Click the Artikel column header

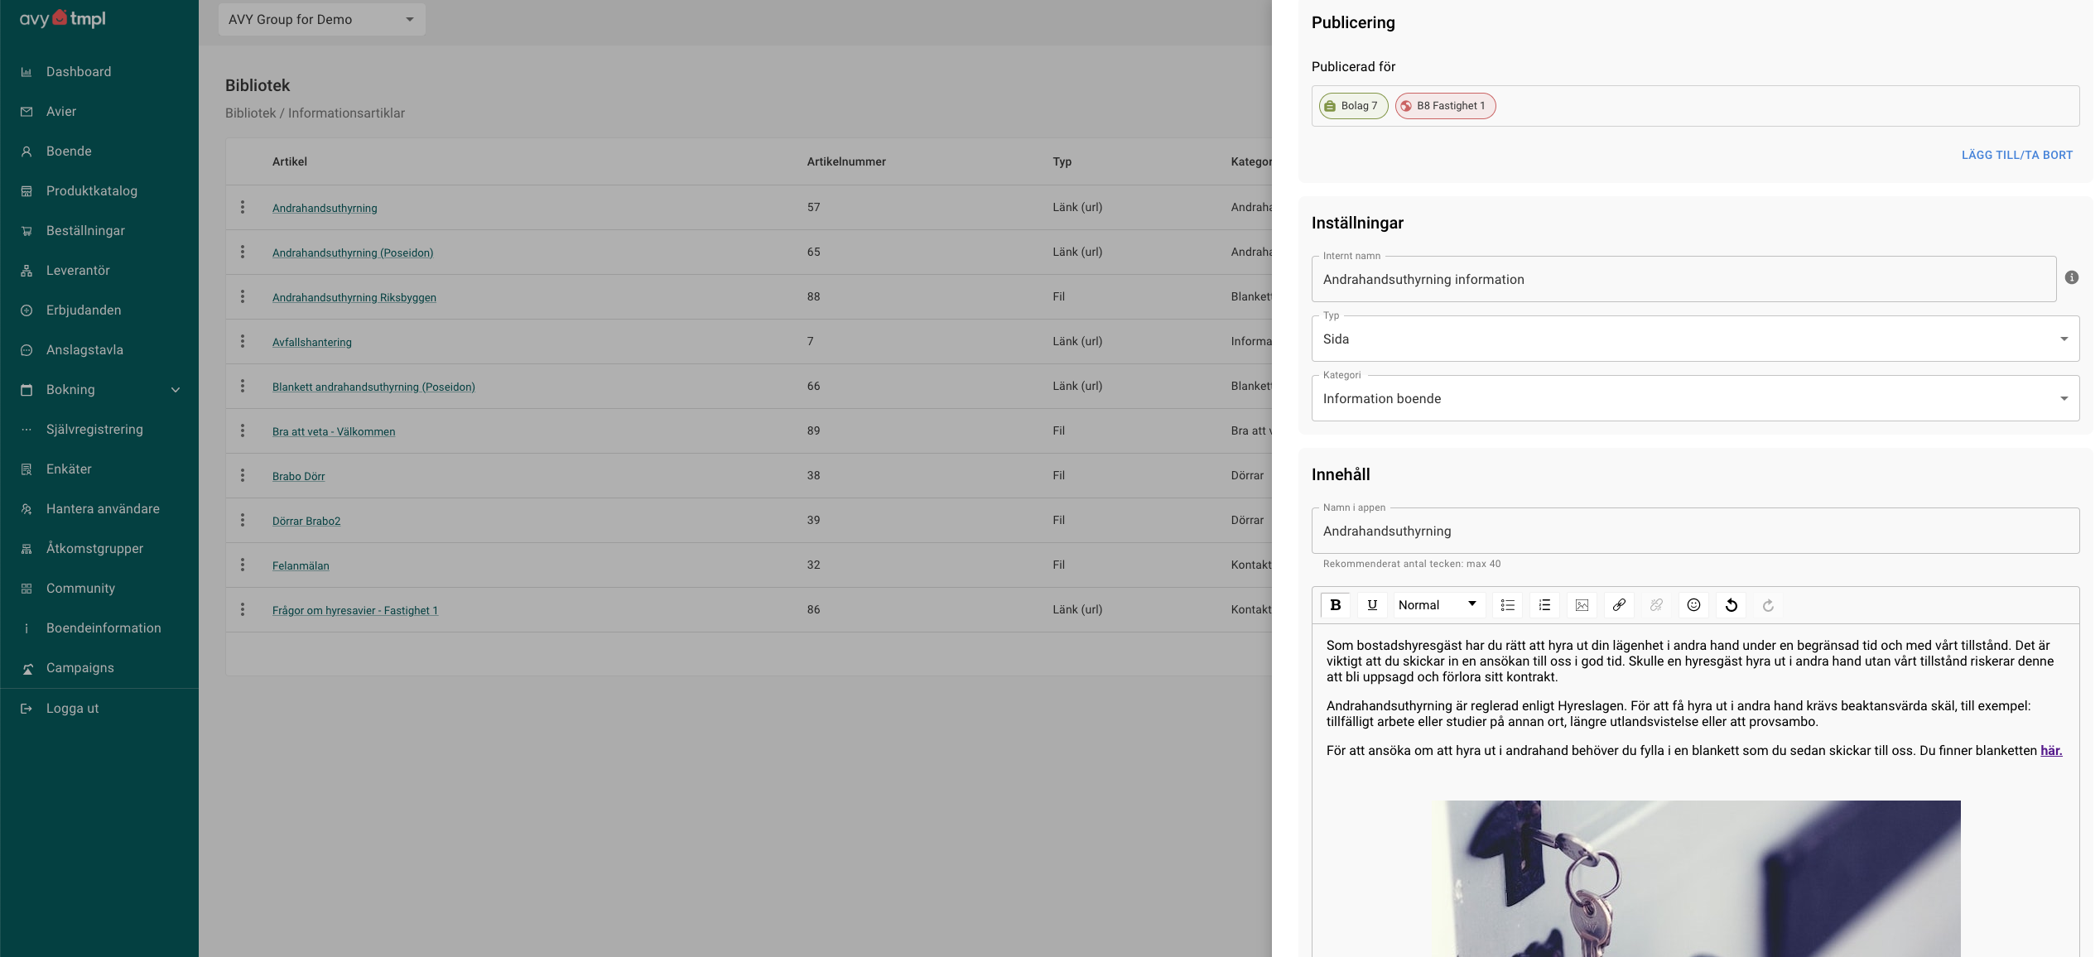coord(290,161)
